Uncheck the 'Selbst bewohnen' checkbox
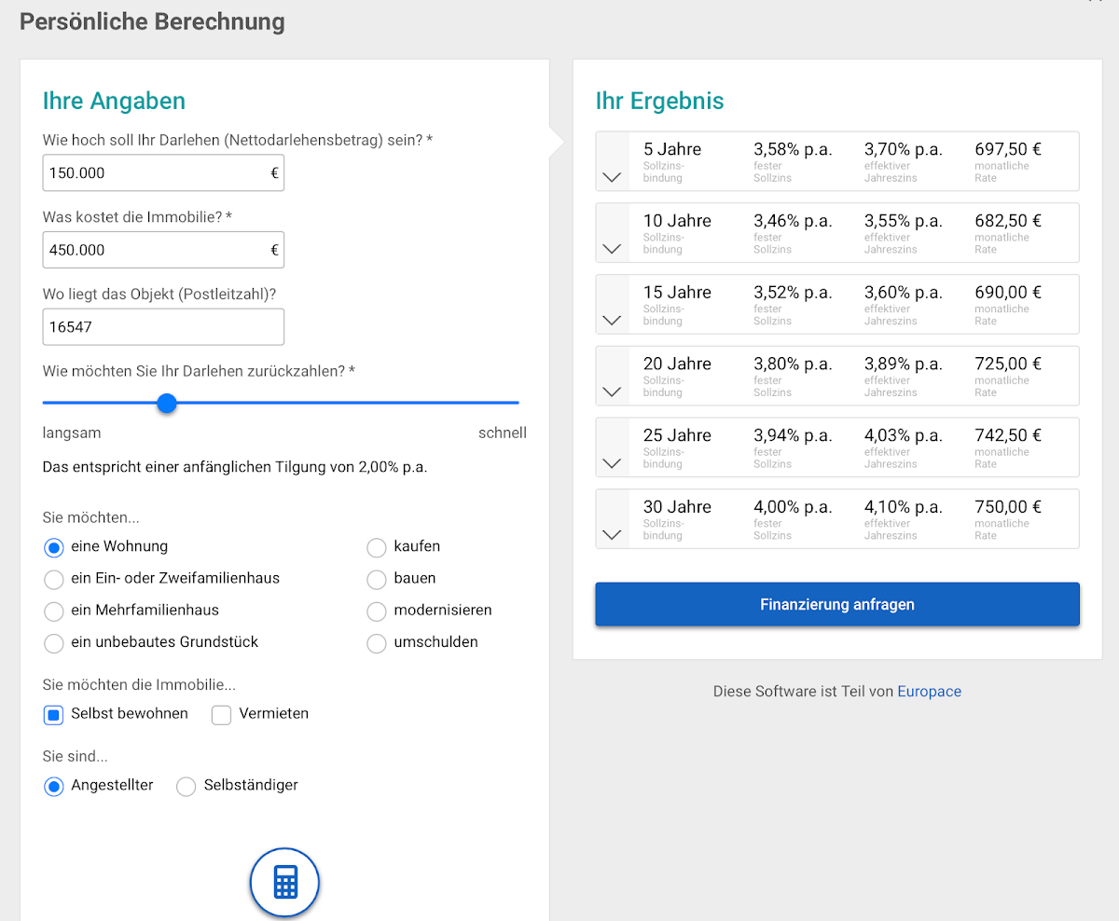Screen dimensions: 1119x921 tap(54, 715)
